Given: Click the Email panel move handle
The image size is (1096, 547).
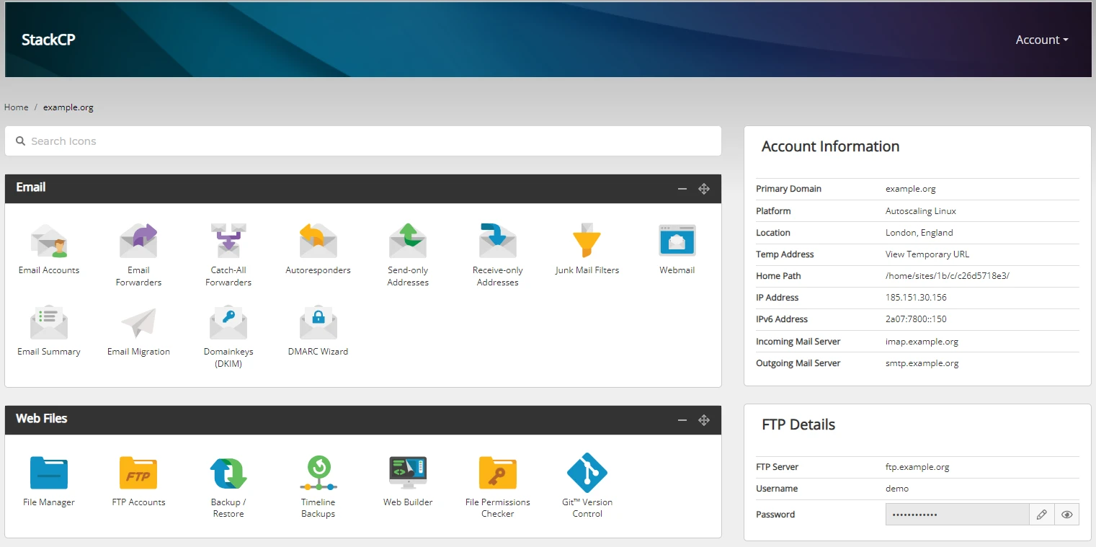Looking at the screenshot, I should [x=704, y=189].
